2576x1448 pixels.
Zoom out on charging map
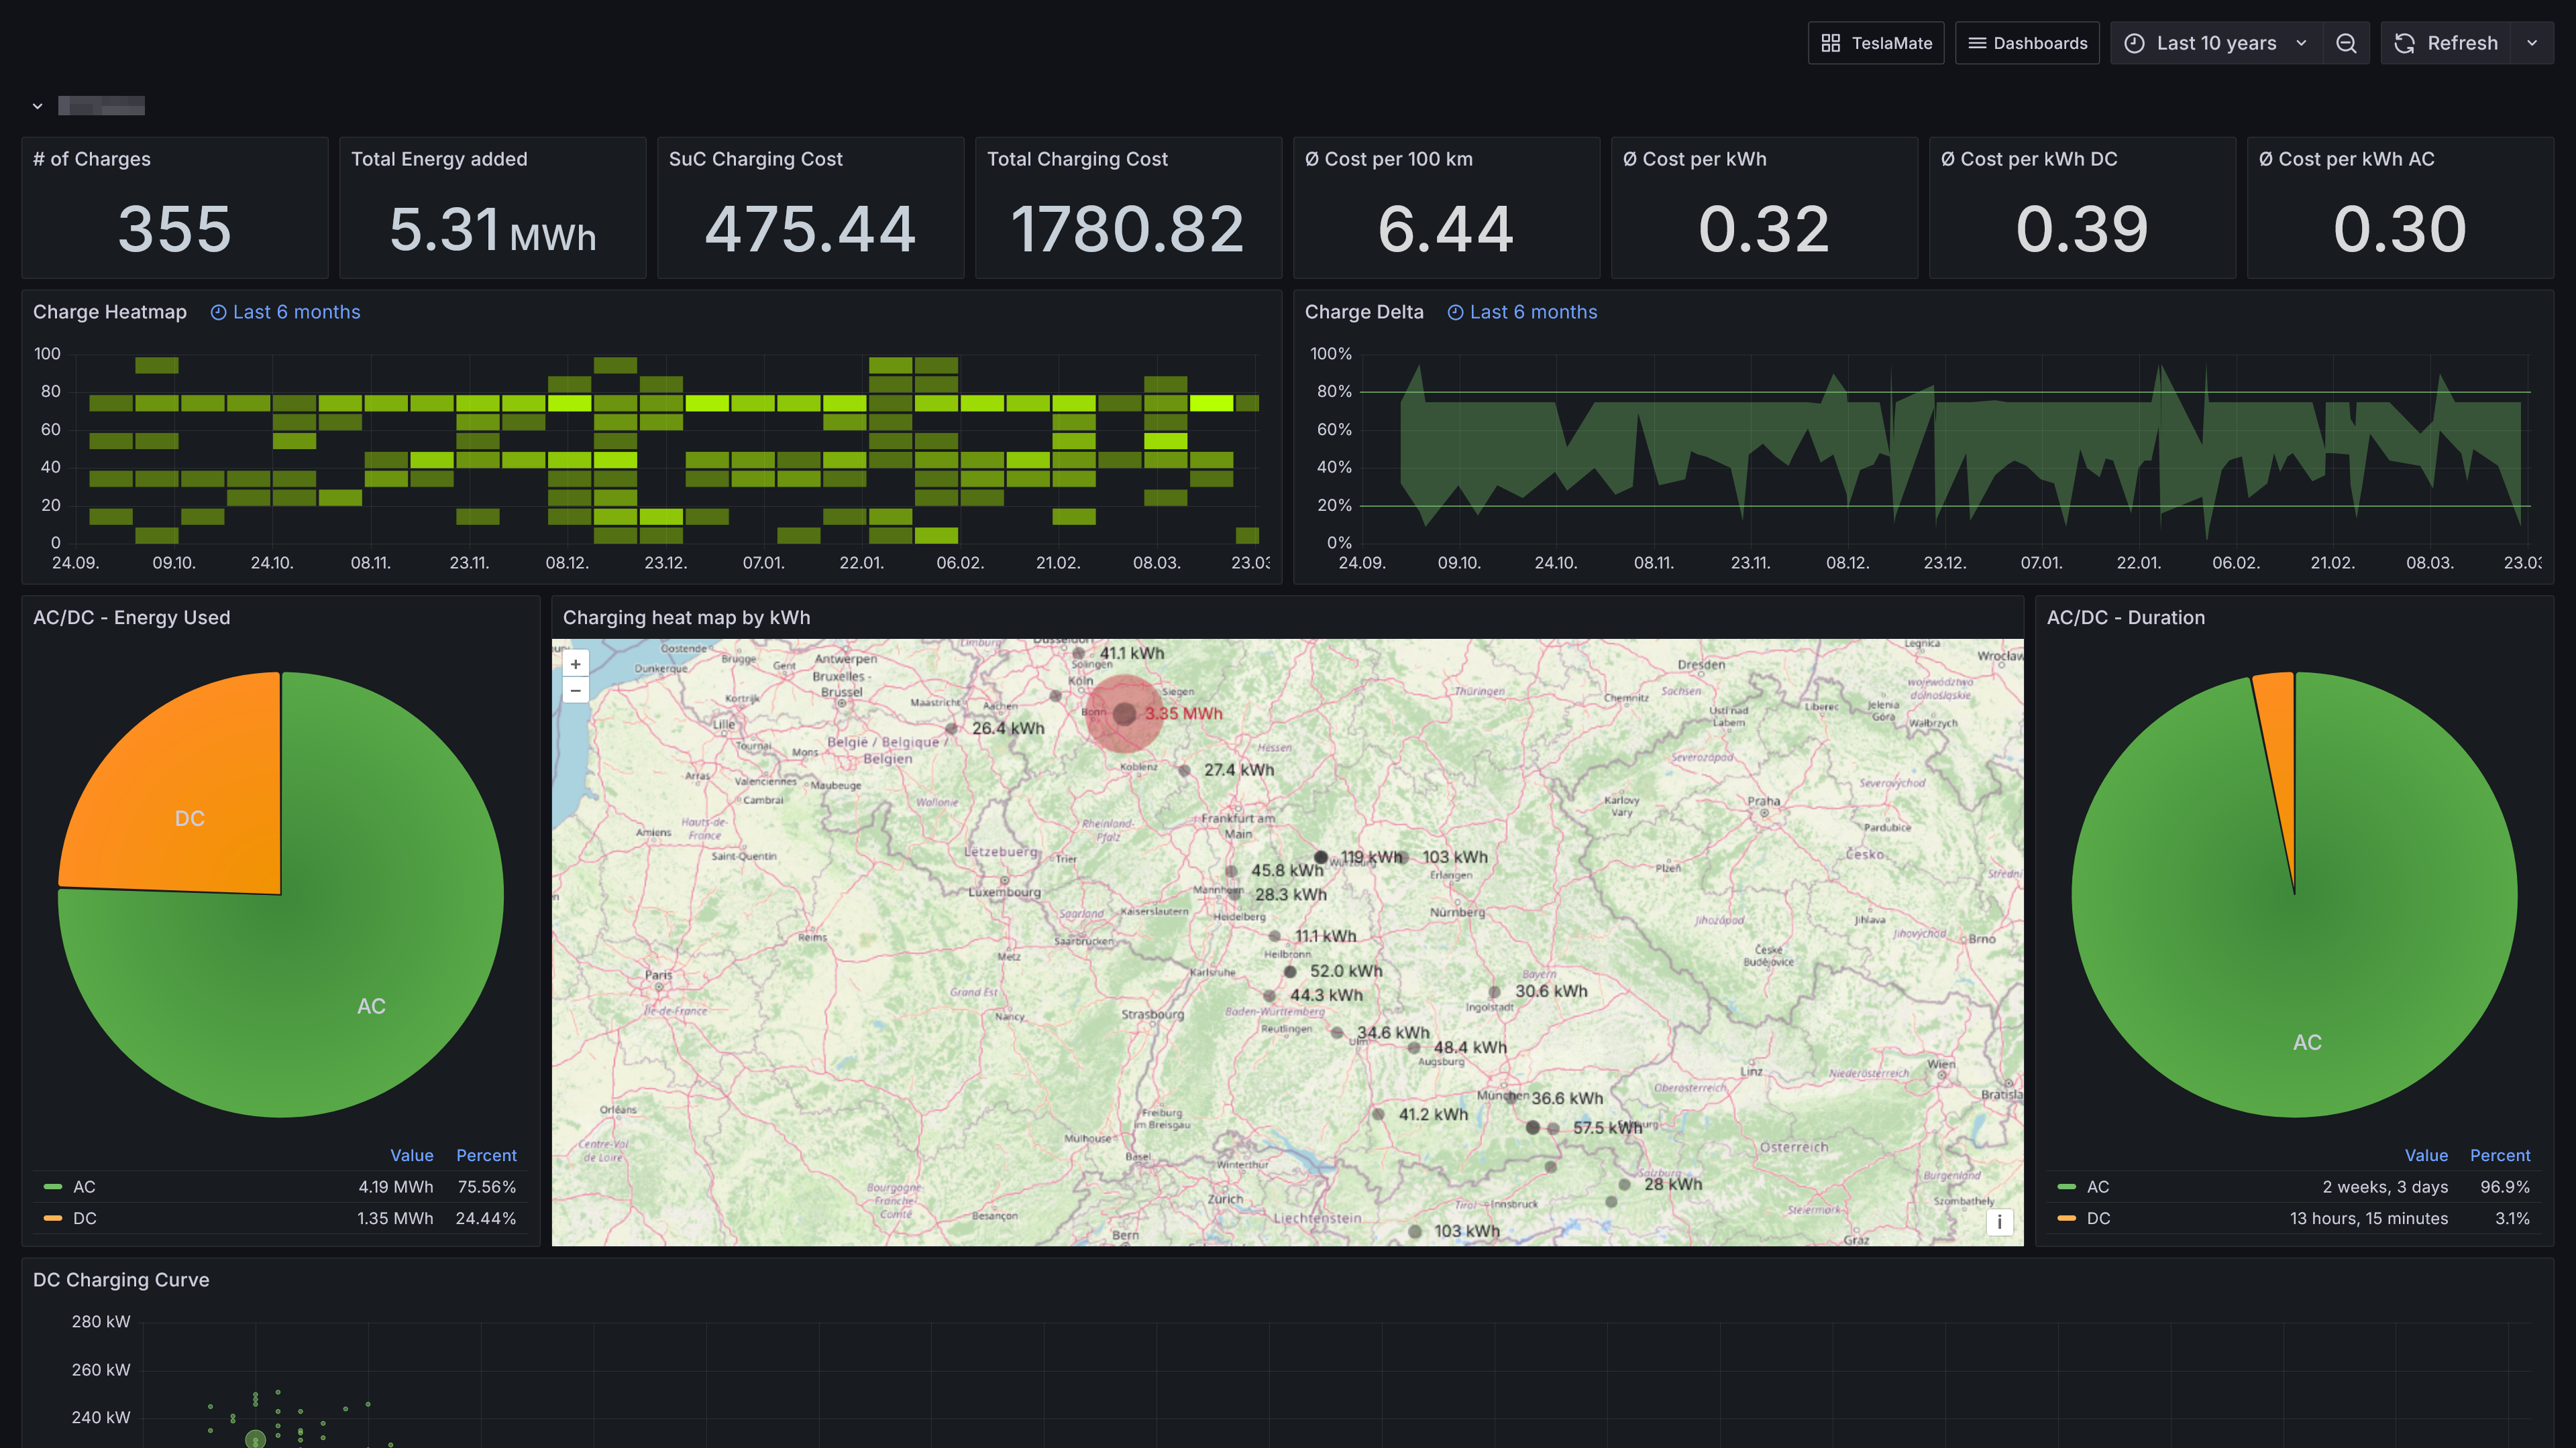pyautogui.click(x=576, y=690)
